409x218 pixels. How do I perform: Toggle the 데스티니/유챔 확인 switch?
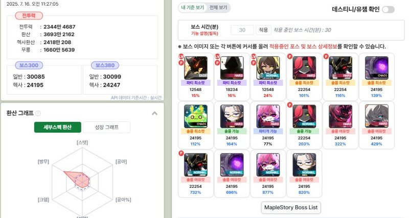[x=388, y=10]
